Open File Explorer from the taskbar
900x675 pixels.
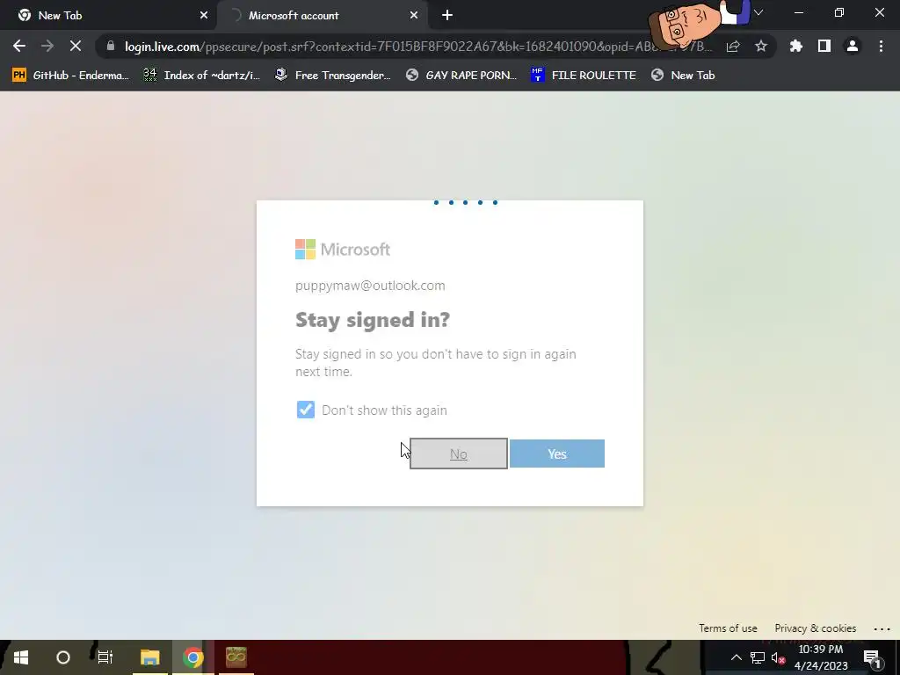(x=149, y=657)
